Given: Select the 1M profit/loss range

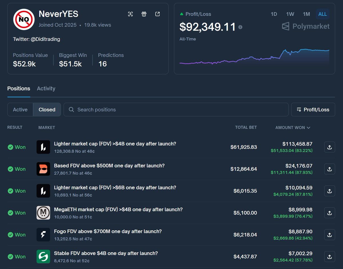Looking at the screenshot, I should pyautogui.click(x=306, y=14).
